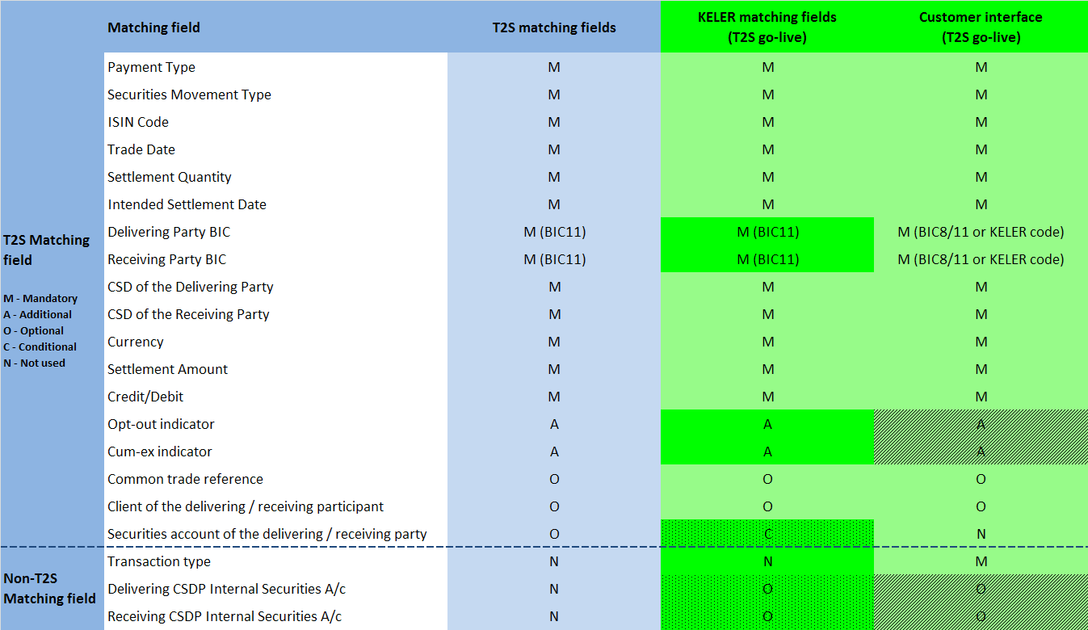Screen dimensions: 1088x630
Task: Select 'Securities account of the delivering / receiving party'
Action: click(267, 534)
